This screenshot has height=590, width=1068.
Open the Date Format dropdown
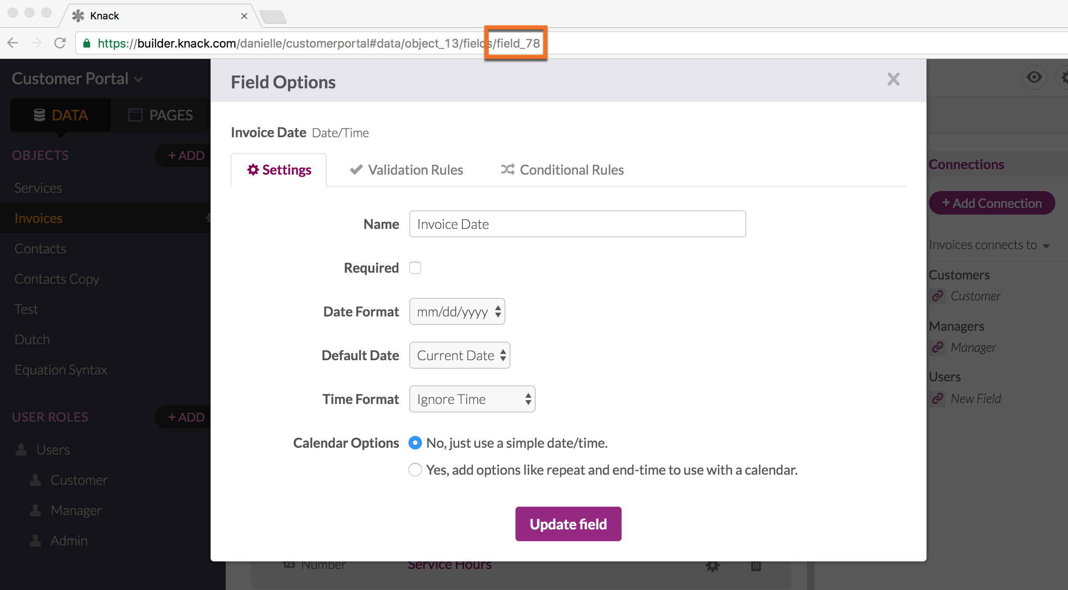(x=457, y=312)
